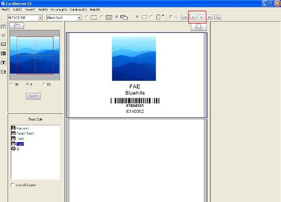The height and width of the screenshot is (202, 281).
Task: Select the barcode tool in left sidebar
Action: pyautogui.click(x=4, y=53)
